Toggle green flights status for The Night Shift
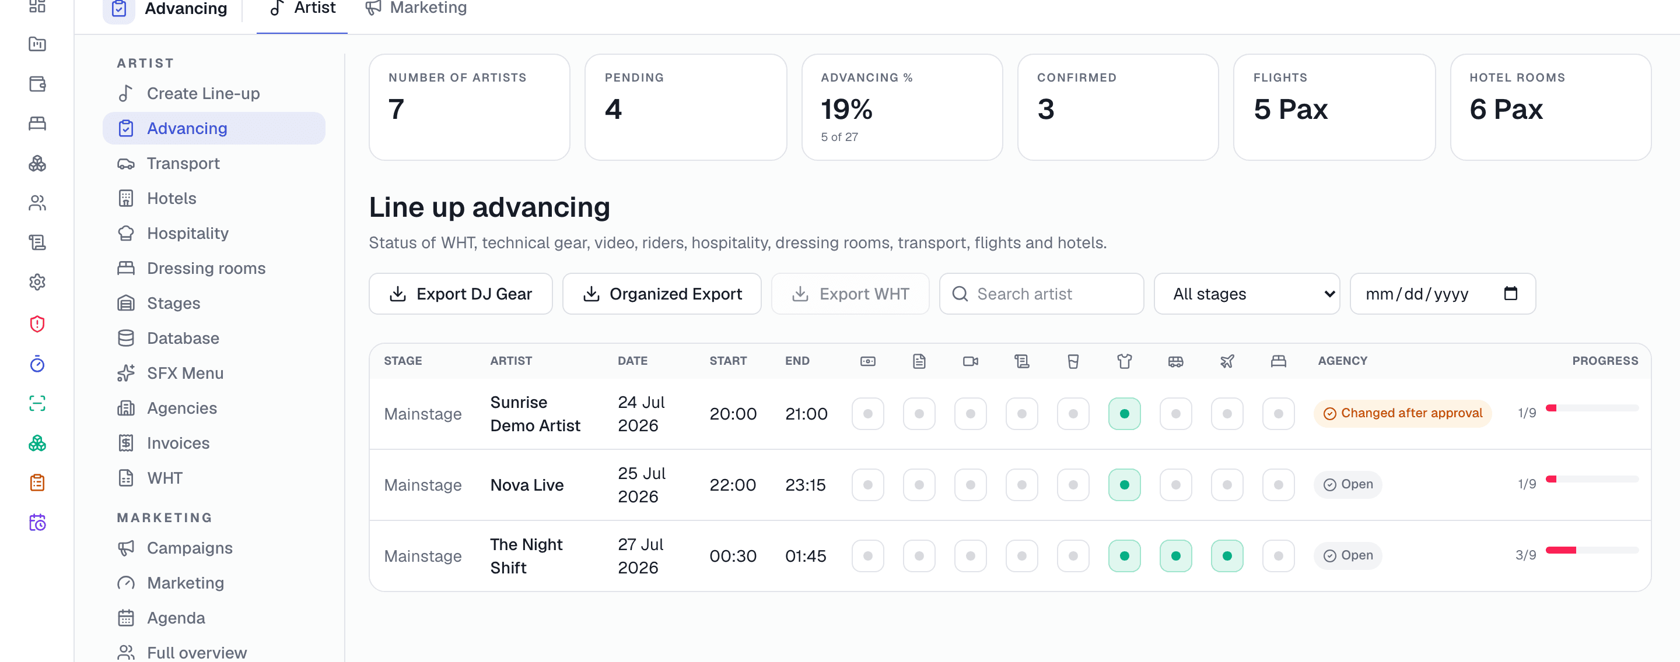 point(1227,556)
